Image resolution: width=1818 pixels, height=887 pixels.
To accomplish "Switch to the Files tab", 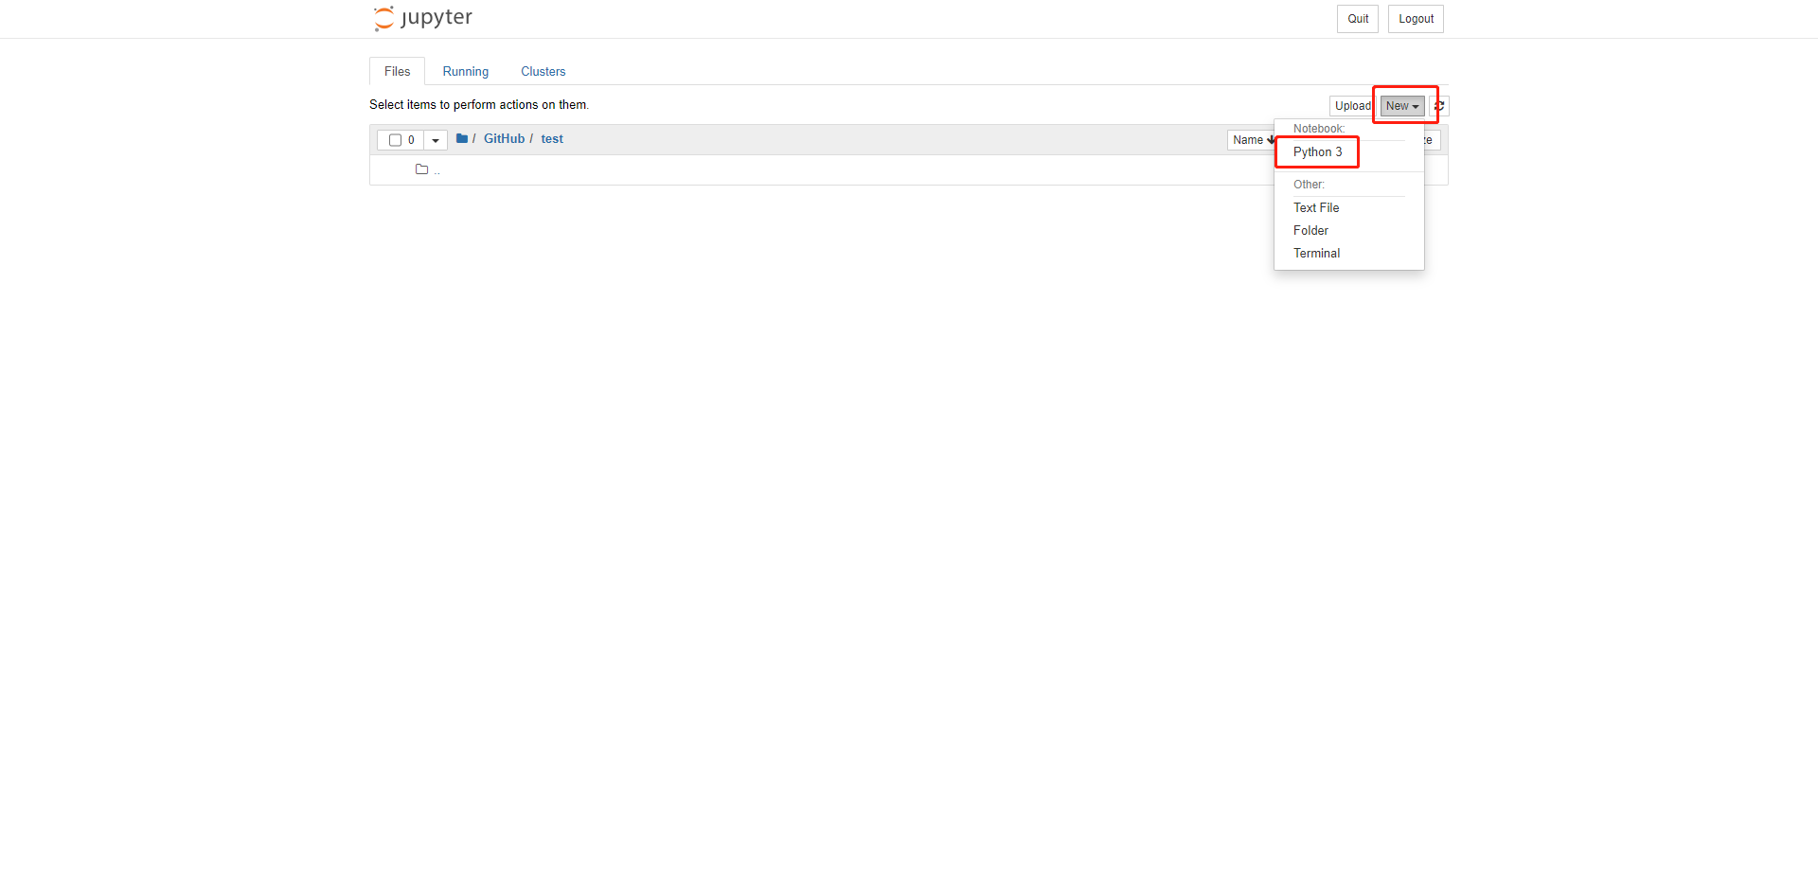I will 397,71.
